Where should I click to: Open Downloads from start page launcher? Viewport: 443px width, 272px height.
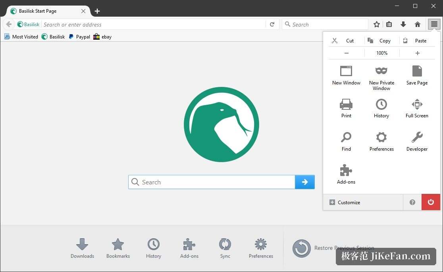[x=82, y=248]
